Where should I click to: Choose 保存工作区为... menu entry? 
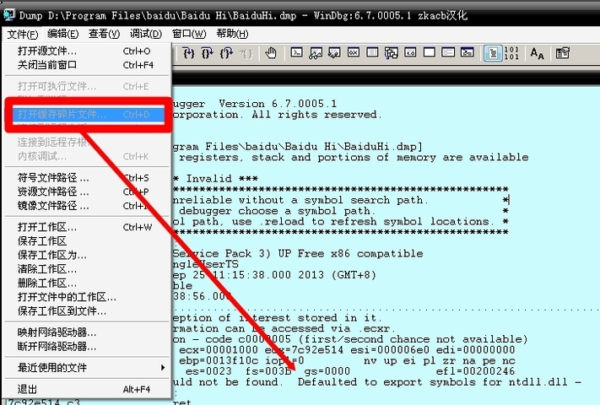point(87,255)
